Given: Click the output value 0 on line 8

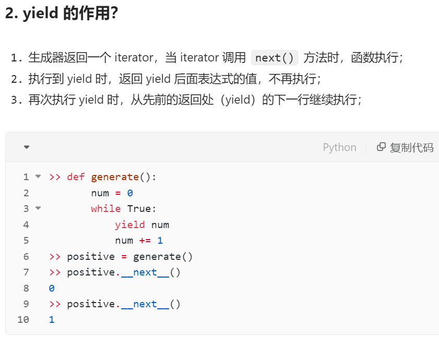Looking at the screenshot, I should coord(52,288).
